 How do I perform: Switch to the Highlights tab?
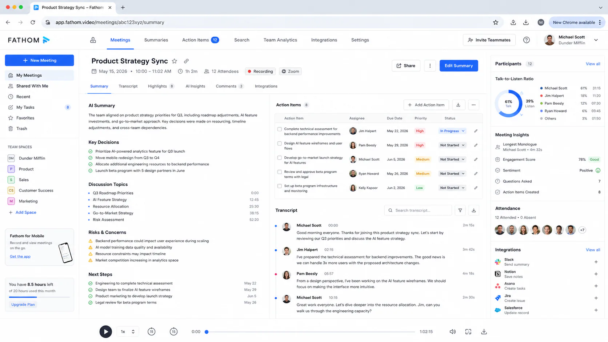point(161,86)
